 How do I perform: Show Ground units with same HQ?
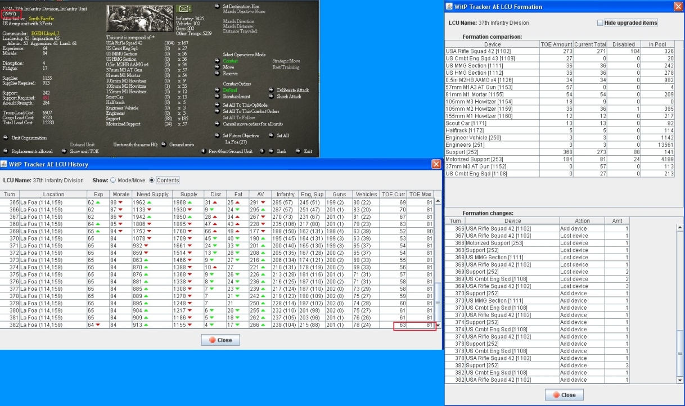pos(182,145)
